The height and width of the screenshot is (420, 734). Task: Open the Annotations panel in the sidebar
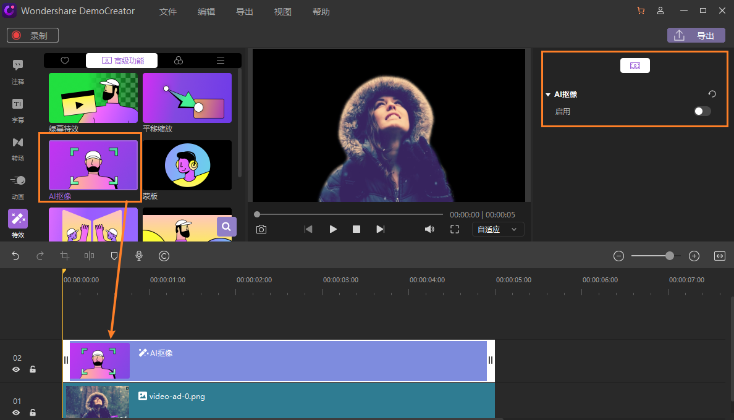[x=18, y=72]
